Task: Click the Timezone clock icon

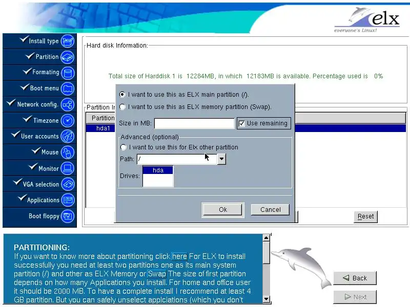Action: [68, 121]
